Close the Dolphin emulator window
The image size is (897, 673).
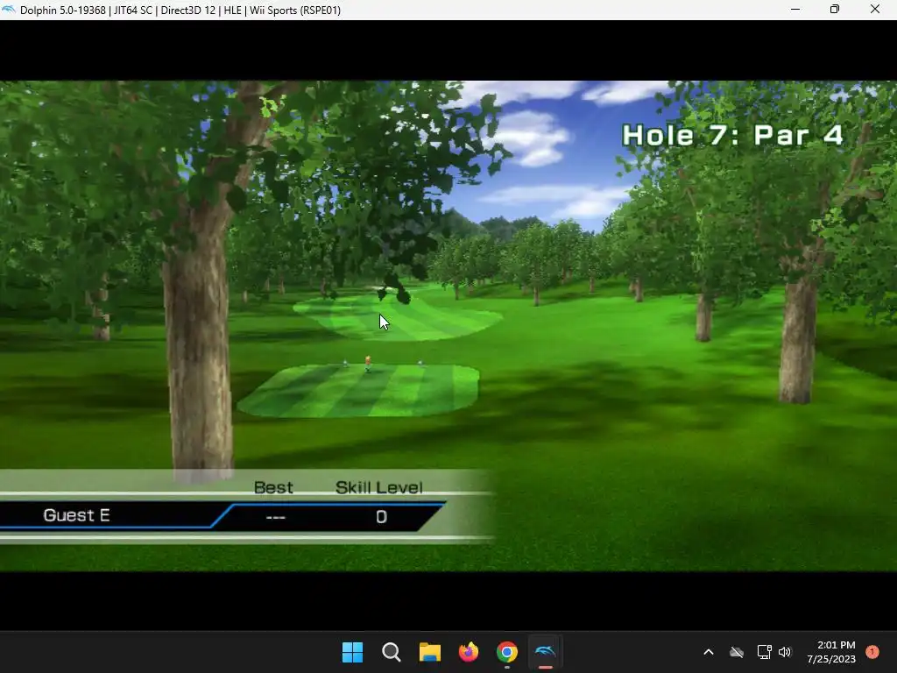coord(875,10)
